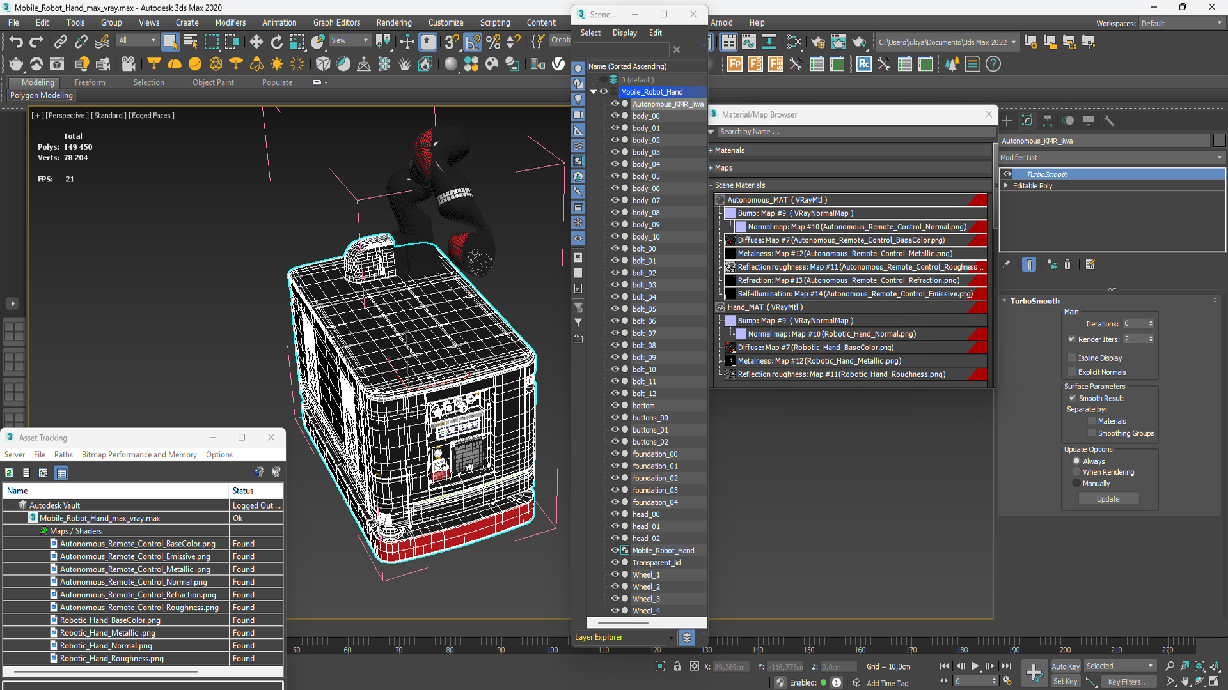Click the Go to End playback icon
This screenshot has height=690, width=1228.
pos(1006,666)
